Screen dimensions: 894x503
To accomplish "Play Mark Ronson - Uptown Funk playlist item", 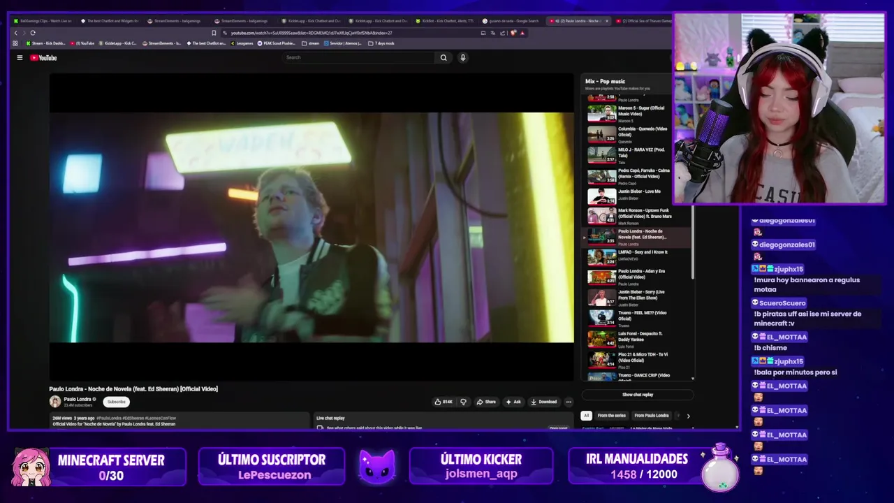I will coord(638,217).
